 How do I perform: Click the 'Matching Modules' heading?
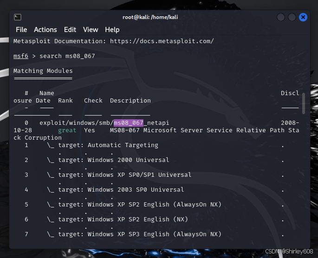(43, 71)
